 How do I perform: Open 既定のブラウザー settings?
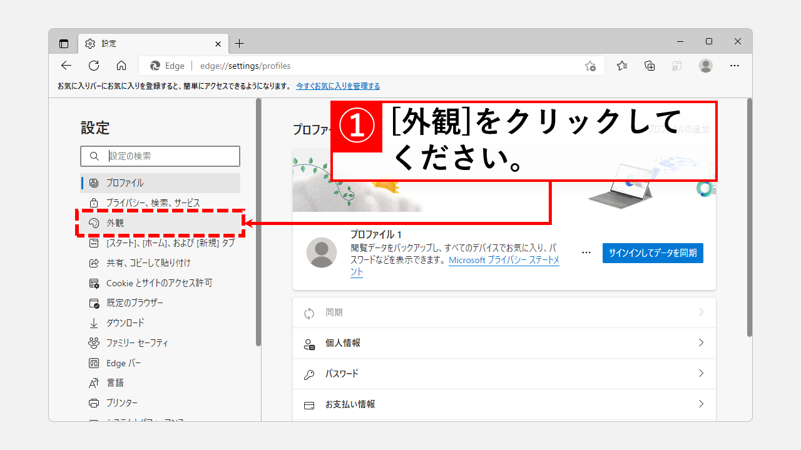160,303
